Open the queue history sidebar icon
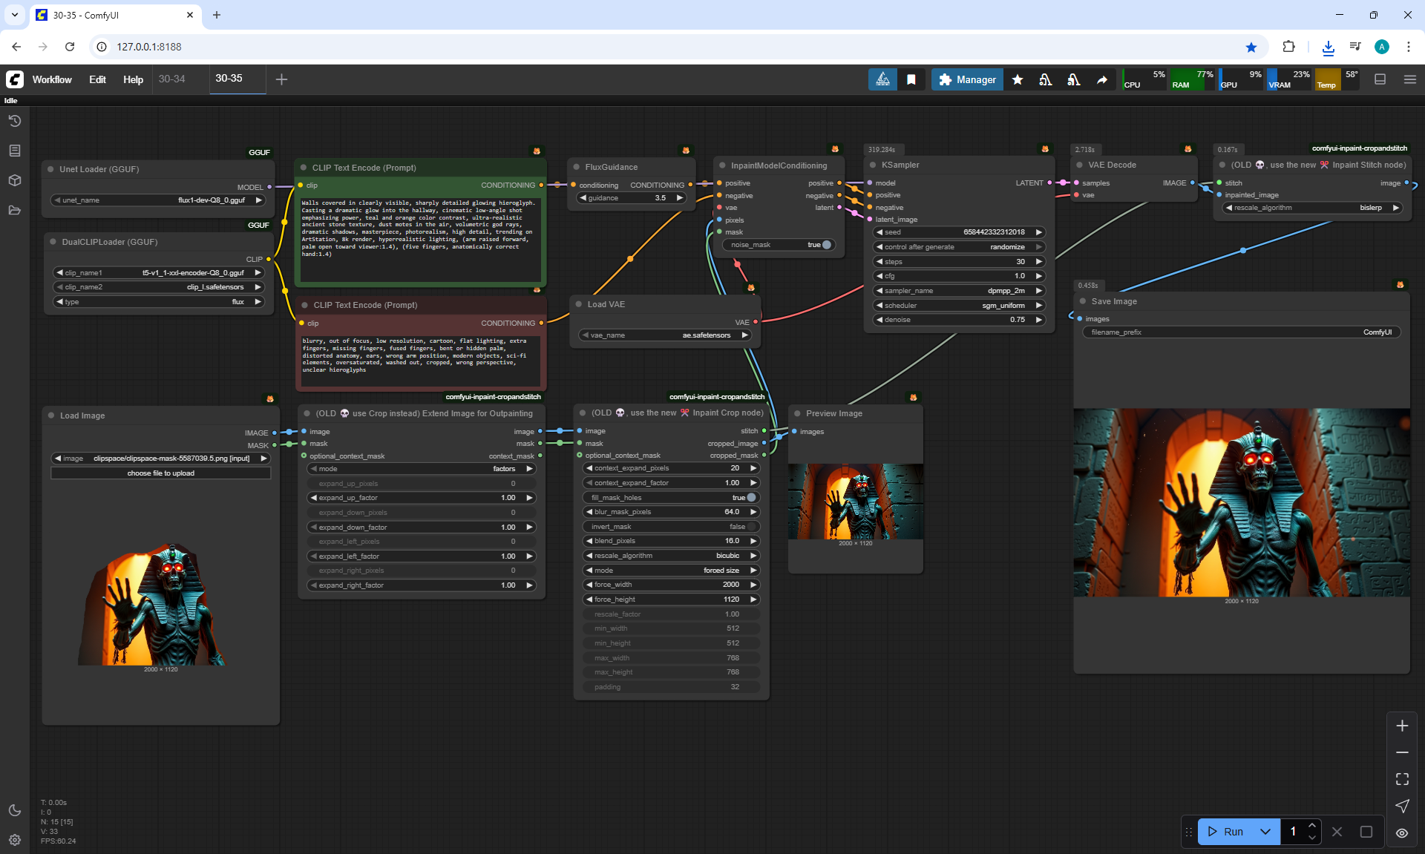Screen dimensions: 1425x854 click(15, 121)
